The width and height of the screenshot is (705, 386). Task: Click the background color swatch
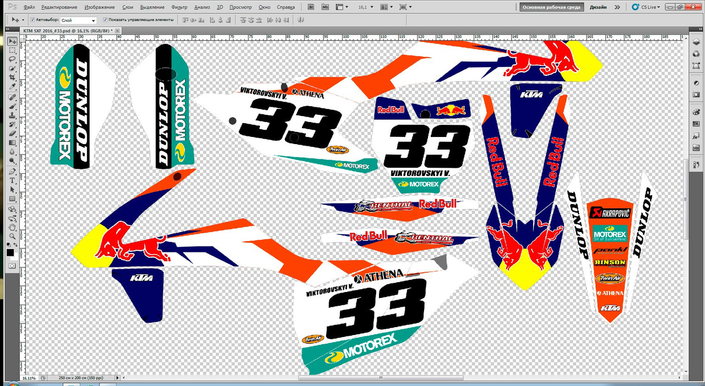coord(15,257)
